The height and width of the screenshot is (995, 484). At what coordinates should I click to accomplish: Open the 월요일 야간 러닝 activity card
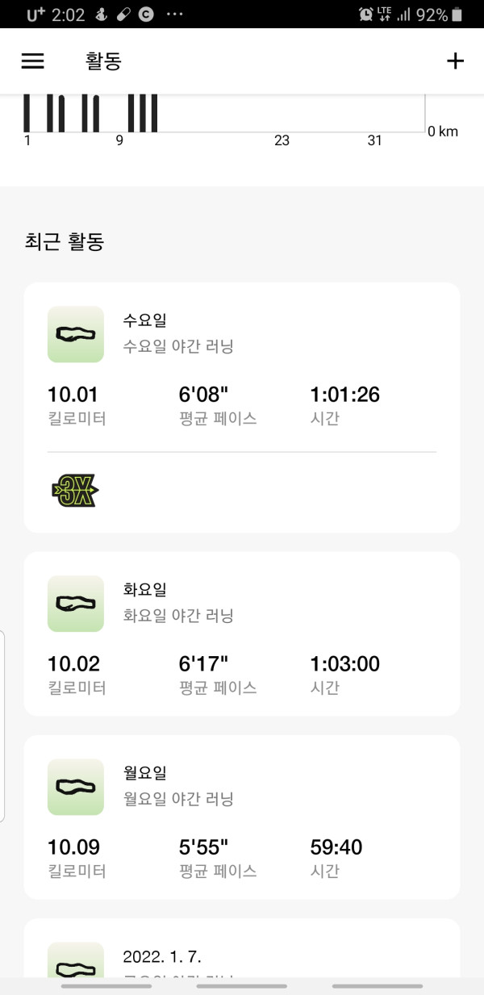pyautogui.click(x=242, y=817)
